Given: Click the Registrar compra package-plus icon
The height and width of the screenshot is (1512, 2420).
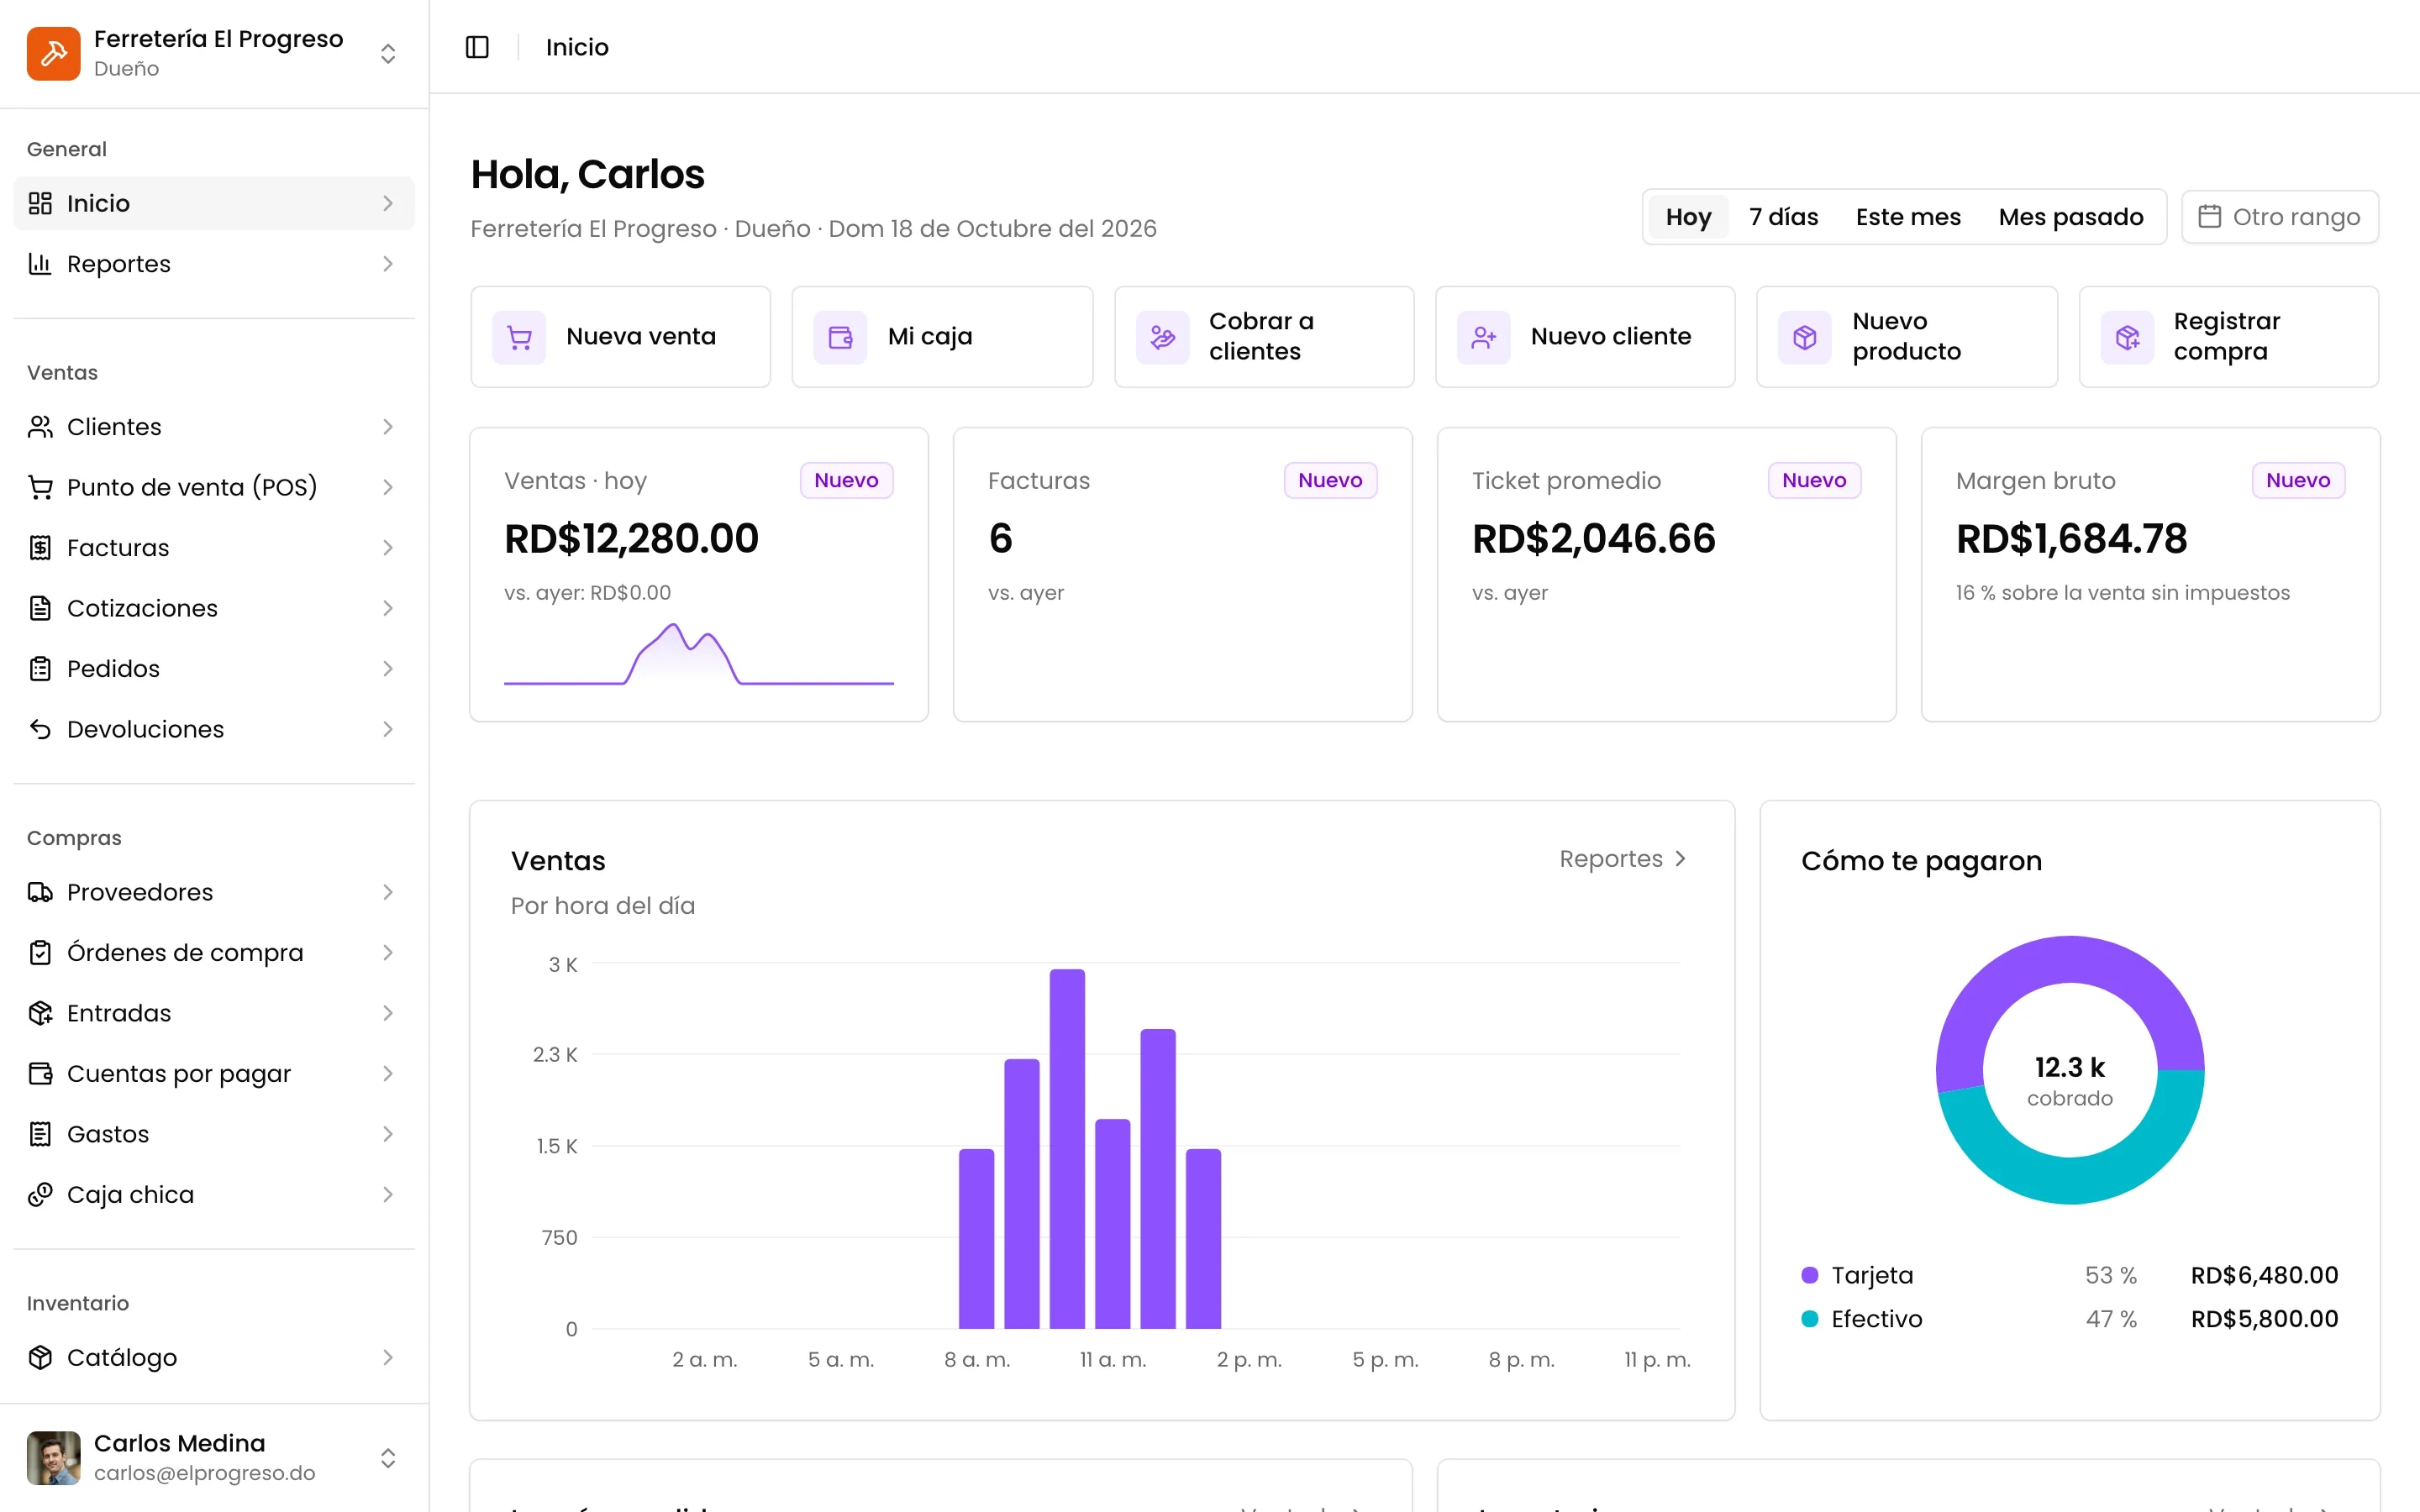Looking at the screenshot, I should tap(2127, 337).
